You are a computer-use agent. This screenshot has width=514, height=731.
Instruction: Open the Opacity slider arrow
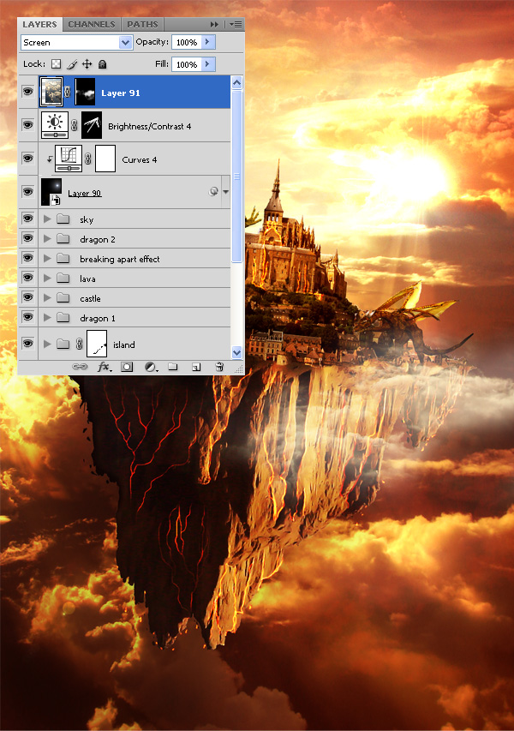[x=208, y=42]
